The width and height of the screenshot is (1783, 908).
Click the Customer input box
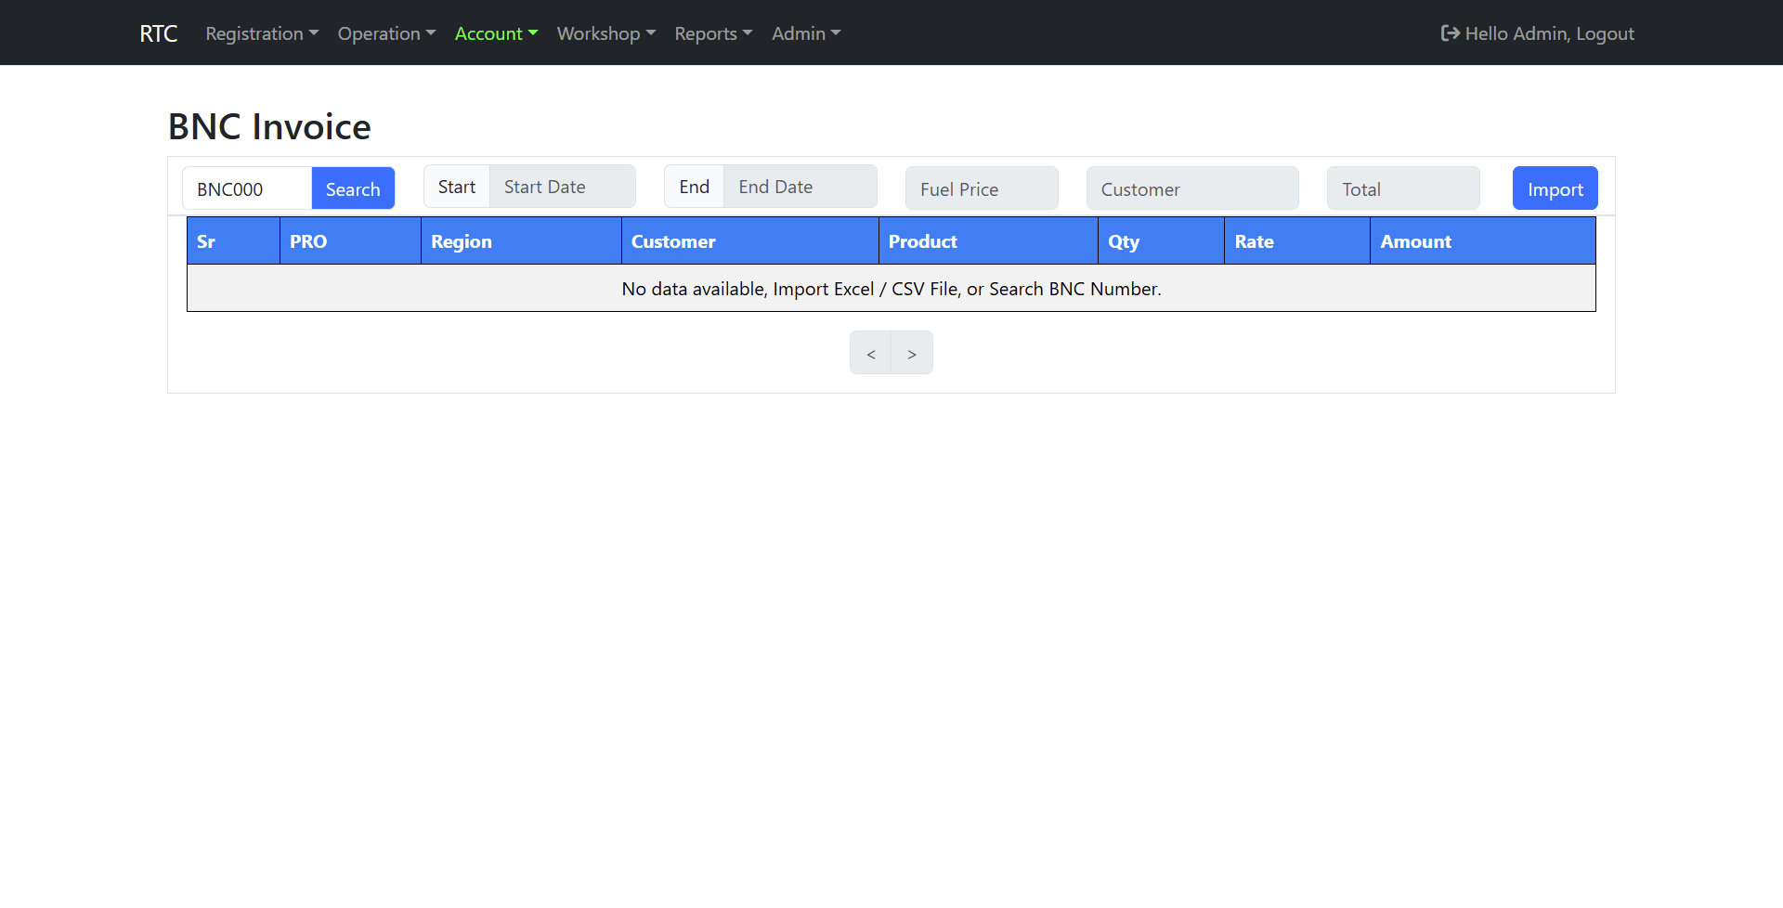[x=1191, y=188]
